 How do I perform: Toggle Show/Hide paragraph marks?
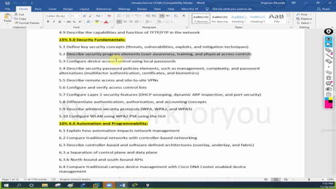point(184,16)
